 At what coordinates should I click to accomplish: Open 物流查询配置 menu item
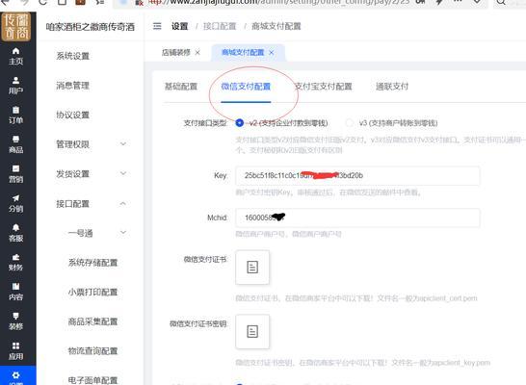pos(92,350)
